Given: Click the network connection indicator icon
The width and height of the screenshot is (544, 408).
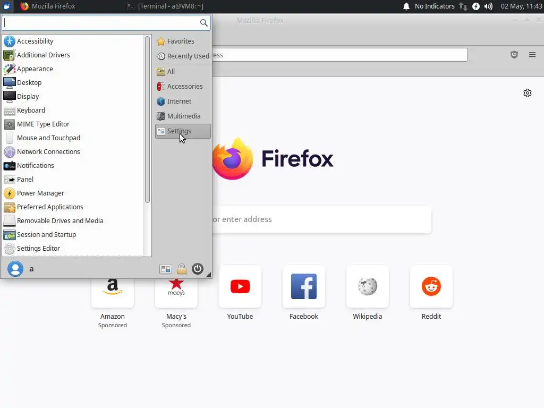Looking at the screenshot, I should pos(463,6).
